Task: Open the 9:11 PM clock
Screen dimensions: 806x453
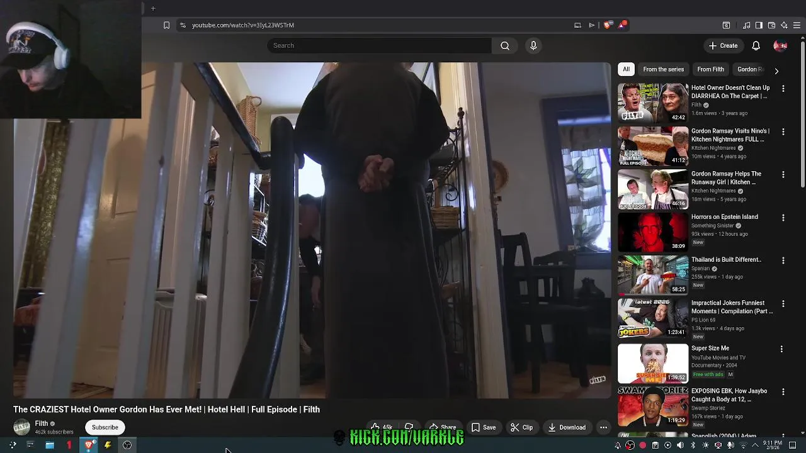Action: point(773,445)
